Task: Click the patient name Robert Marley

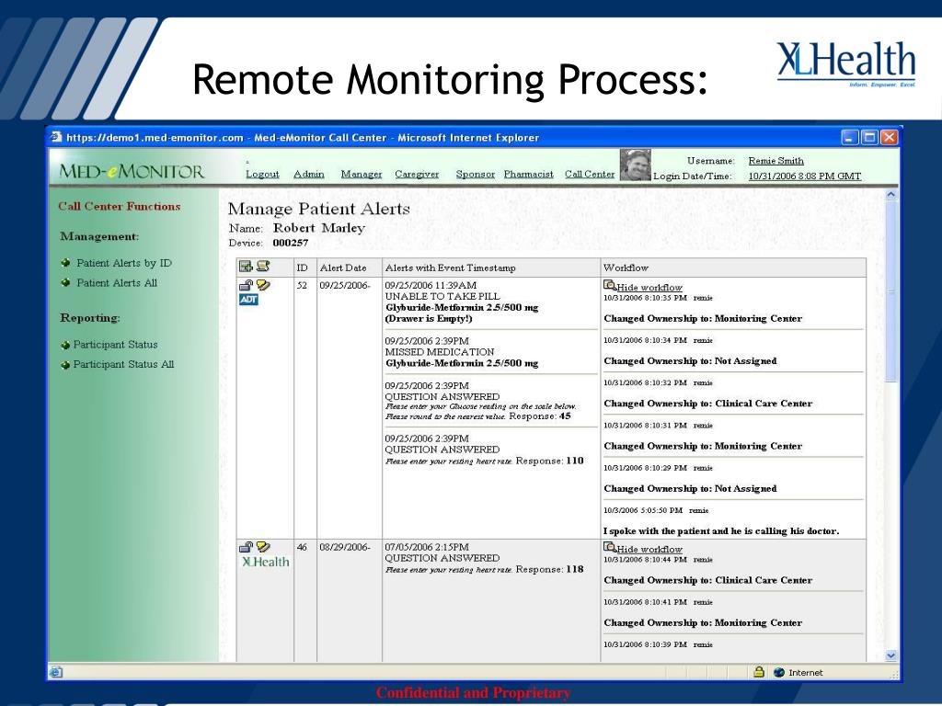Action: pyautogui.click(x=319, y=228)
